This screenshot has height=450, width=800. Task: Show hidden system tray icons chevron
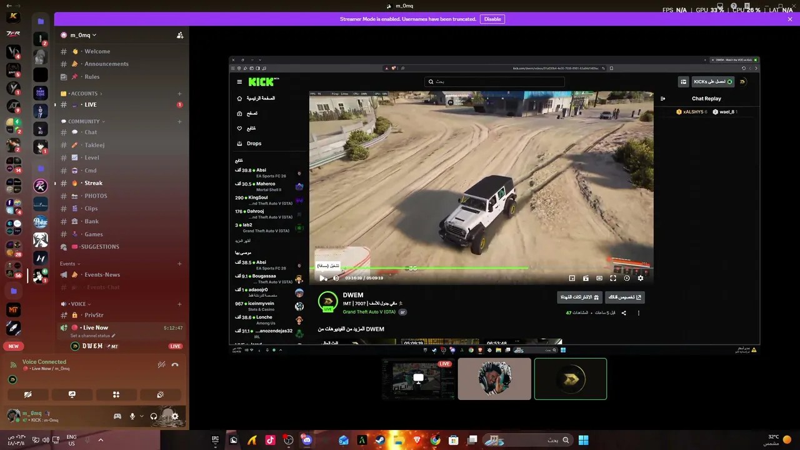pyautogui.click(x=100, y=440)
